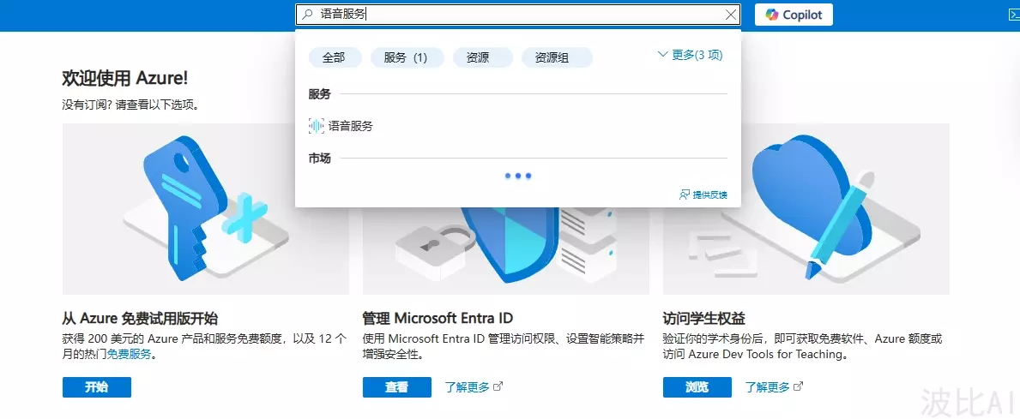Click the shield illustration for Entra ID

click(506, 250)
